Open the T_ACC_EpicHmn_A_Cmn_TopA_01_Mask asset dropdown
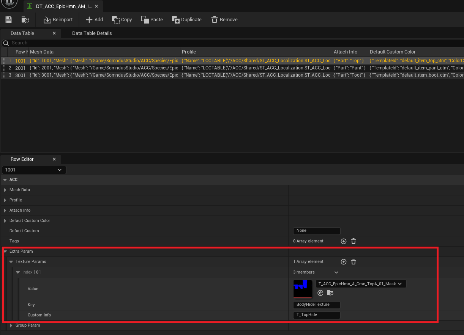The width and height of the screenshot is (464, 335). (399, 283)
